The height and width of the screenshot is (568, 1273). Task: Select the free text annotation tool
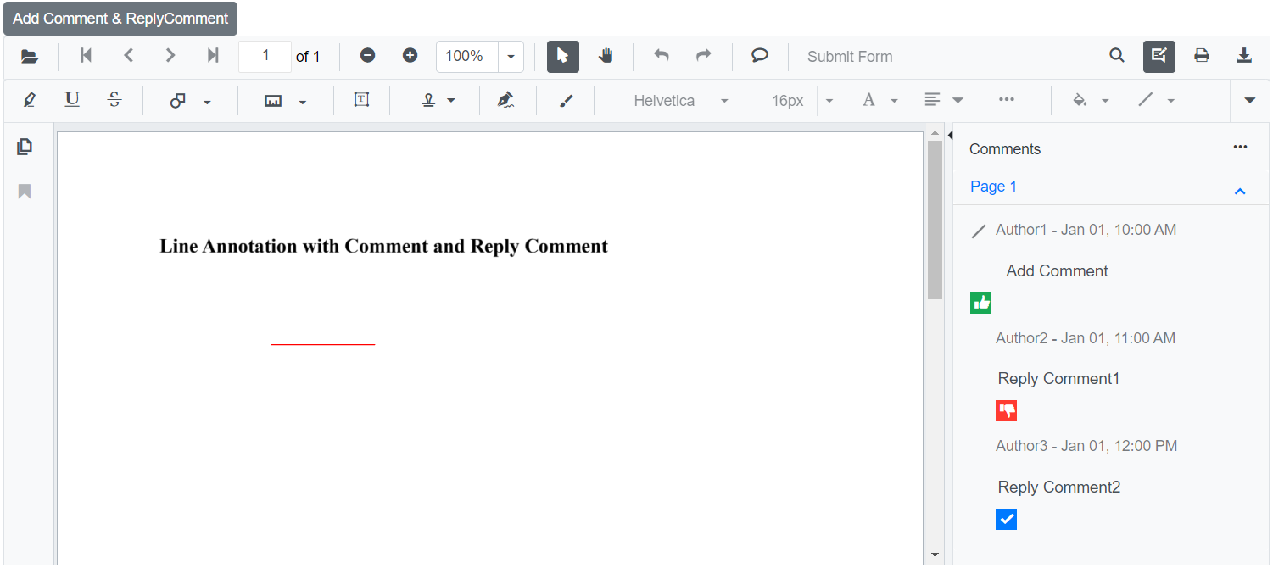pyautogui.click(x=361, y=100)
